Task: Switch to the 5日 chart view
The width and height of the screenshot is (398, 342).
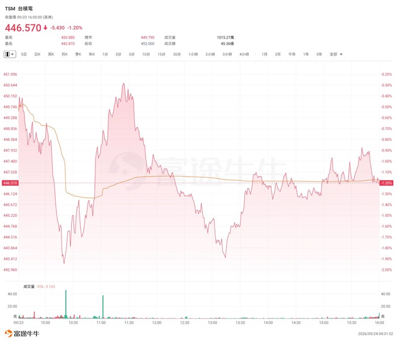Action: click(x=24, y=55)
